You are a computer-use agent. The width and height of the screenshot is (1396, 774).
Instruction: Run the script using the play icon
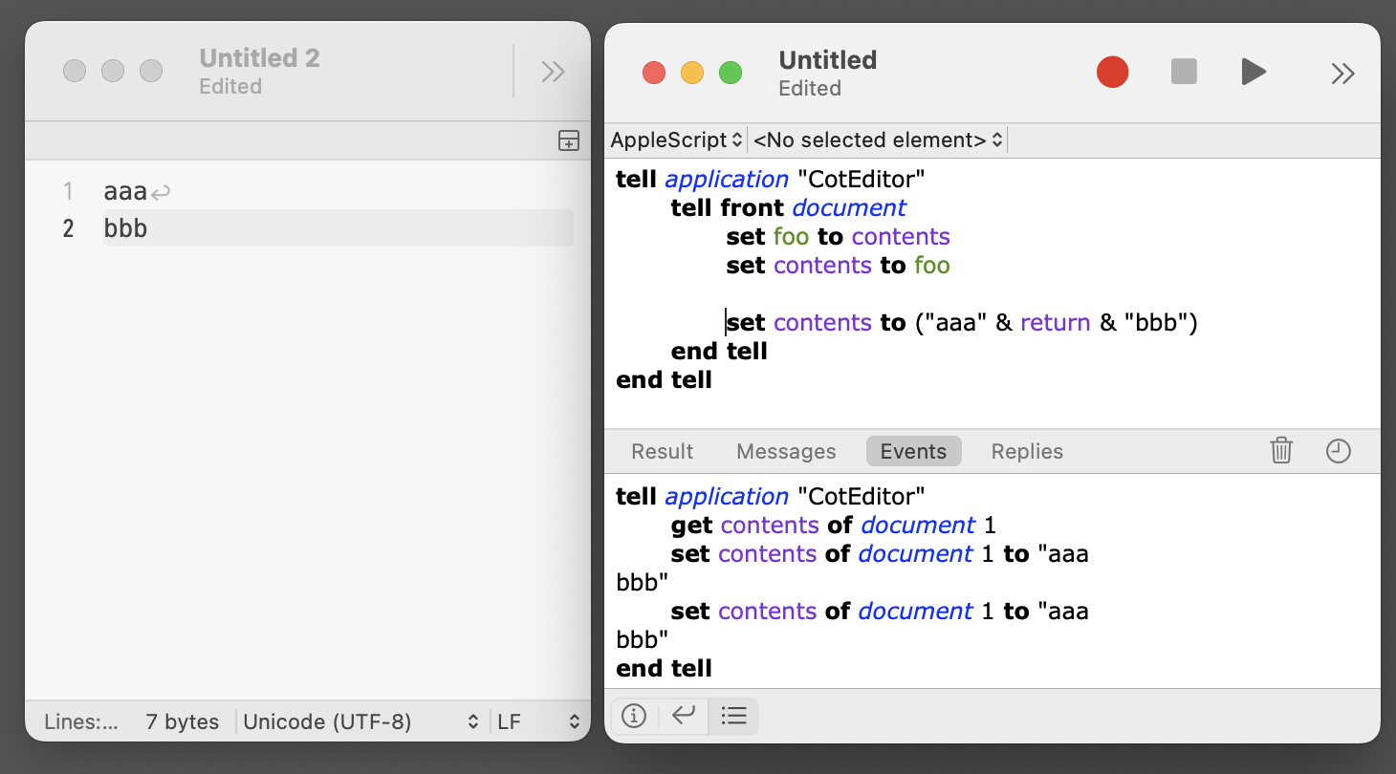pyautogui.click(x=1254, y=71)
